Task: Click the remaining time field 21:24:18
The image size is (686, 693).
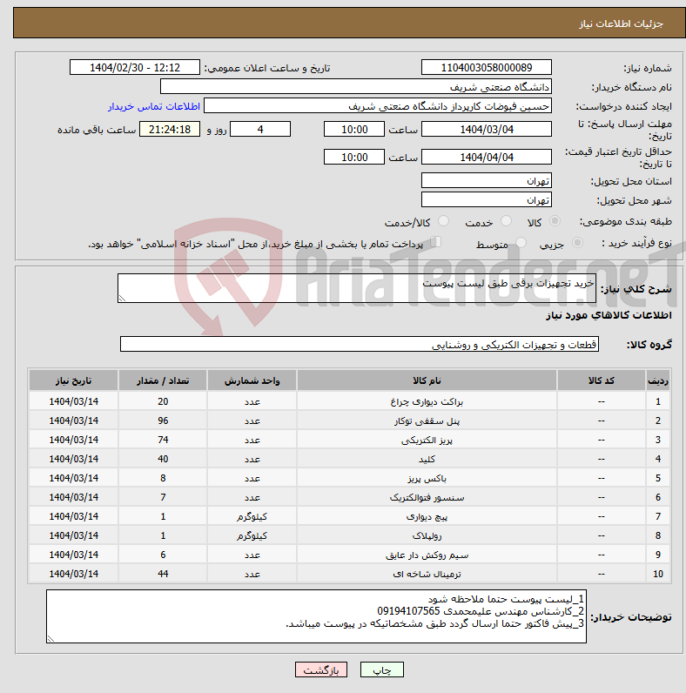Action: 170,129
